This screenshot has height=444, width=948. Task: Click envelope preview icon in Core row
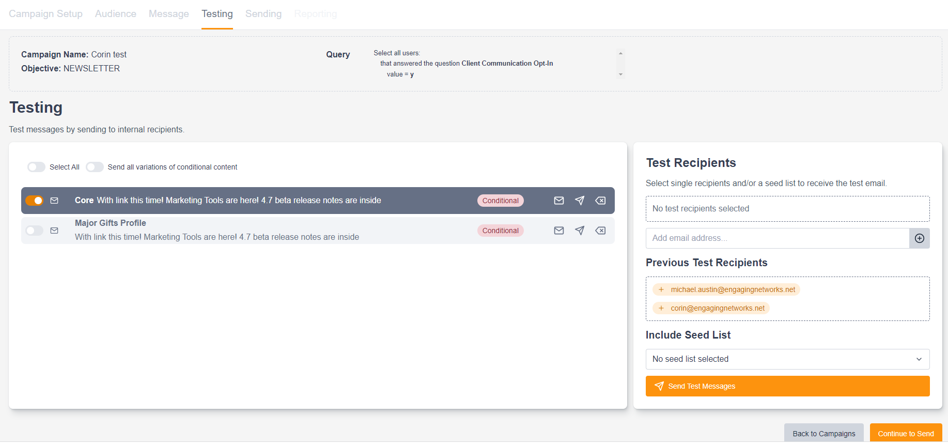[558, 201]
